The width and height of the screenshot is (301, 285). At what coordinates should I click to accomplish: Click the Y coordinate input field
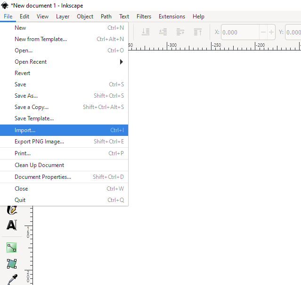pos(293,32)
